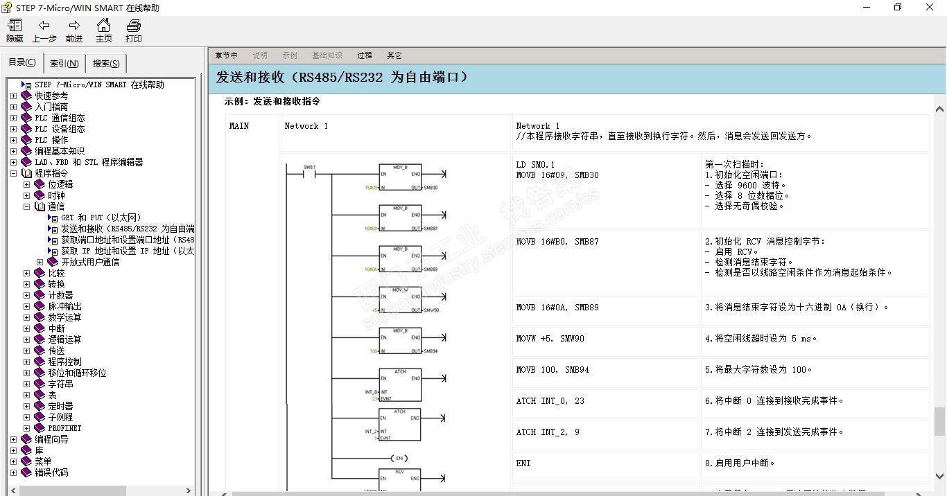Click the 脉冲输出 book icon

(40, 306)
